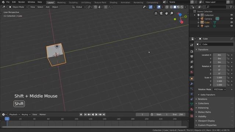Open the File menu
Screen dimensions: 235x132
point(8,2)
